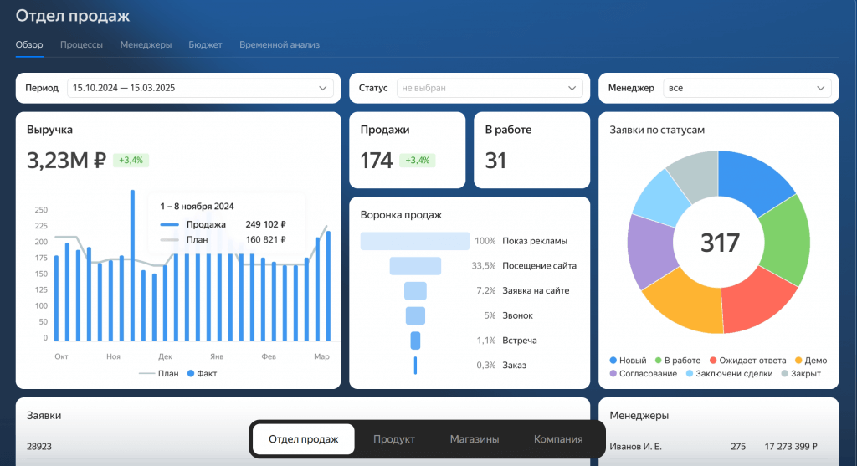The width and height of the screenshot is (857, 466).
Task: Select Продукт in the bottom navigation bar
Action: tap(394, 439)
